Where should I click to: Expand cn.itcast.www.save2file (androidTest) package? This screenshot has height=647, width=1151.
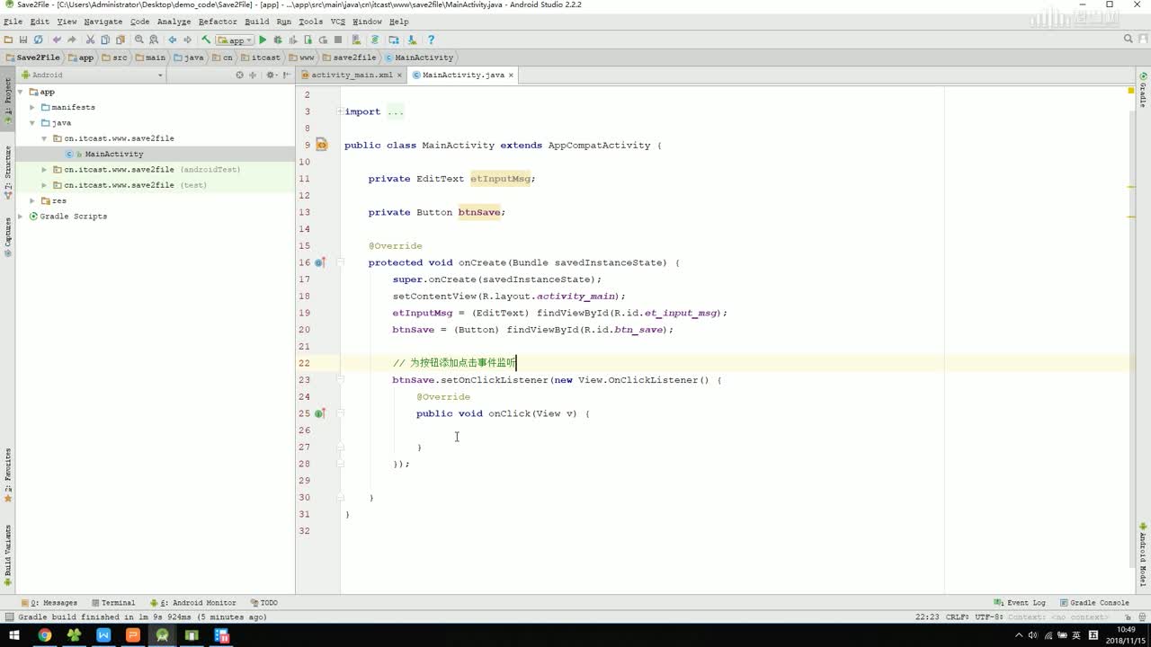tap(45, 170)
